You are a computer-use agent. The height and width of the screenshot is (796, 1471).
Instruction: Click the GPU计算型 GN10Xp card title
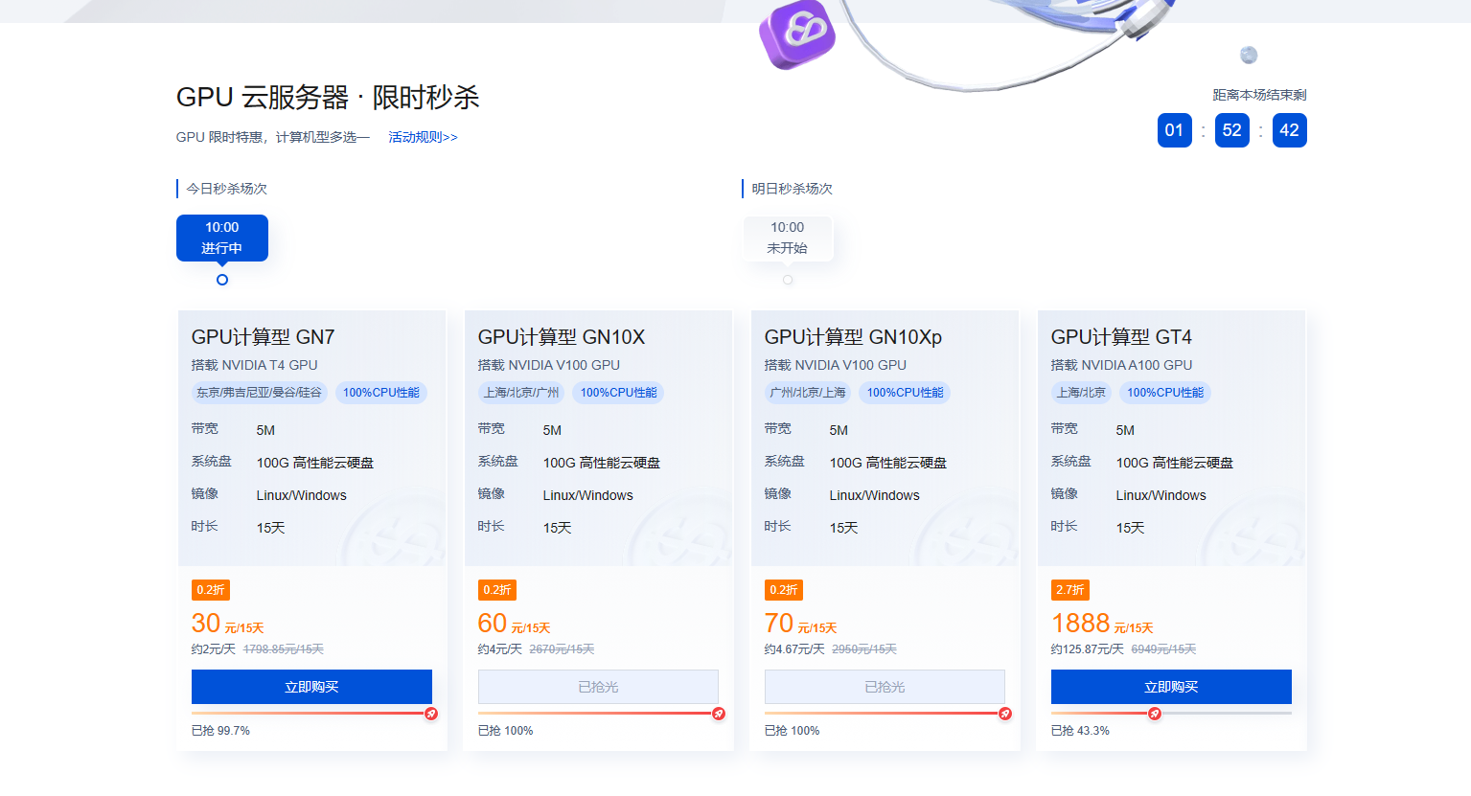point(853,337)
